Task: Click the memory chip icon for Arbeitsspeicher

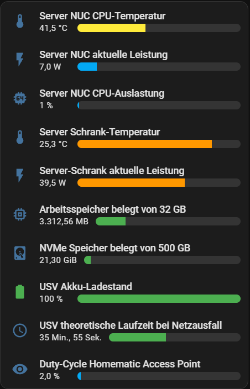Action: click(20, 215)
